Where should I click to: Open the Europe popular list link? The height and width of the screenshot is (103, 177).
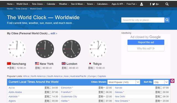(x=92, y=76)
